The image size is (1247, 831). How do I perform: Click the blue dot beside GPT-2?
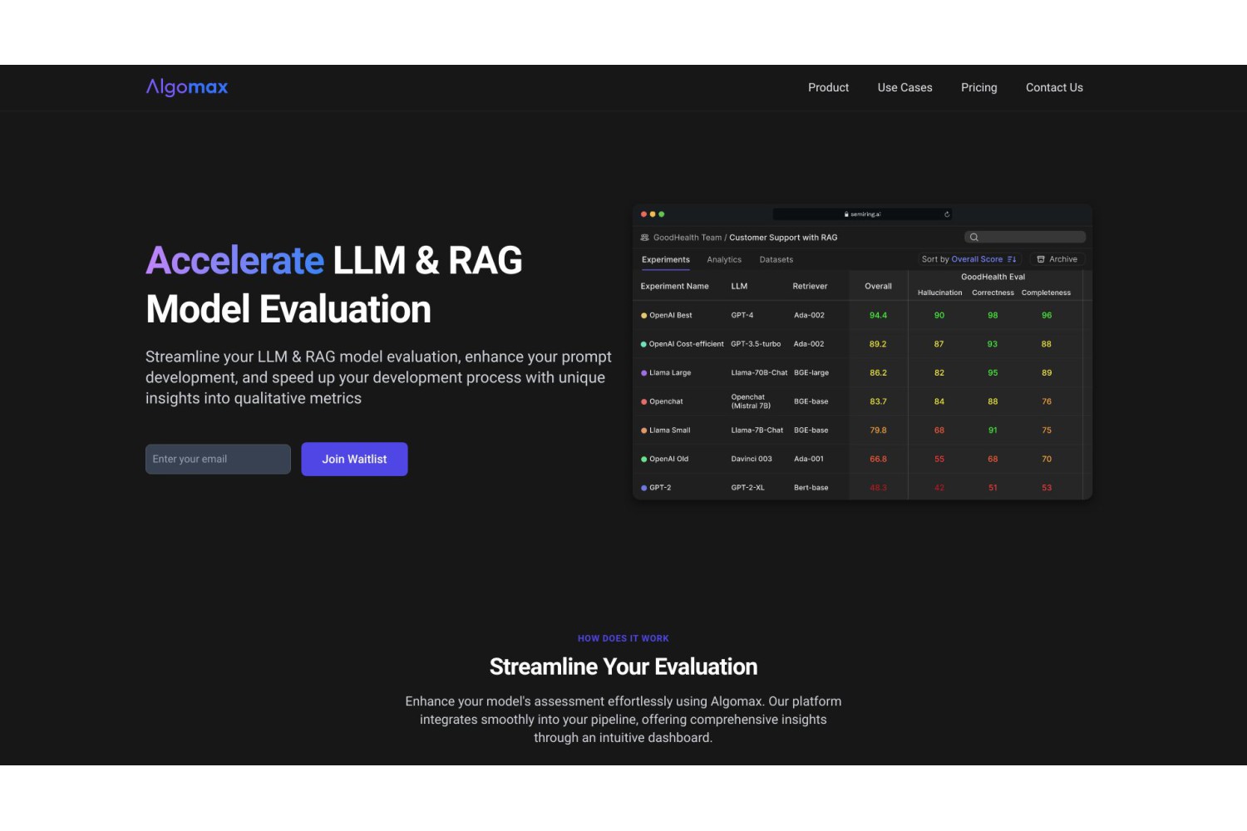tap(643, 488)
